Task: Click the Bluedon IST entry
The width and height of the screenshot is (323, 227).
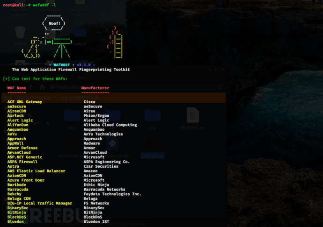Action: (x=96, y=222)
